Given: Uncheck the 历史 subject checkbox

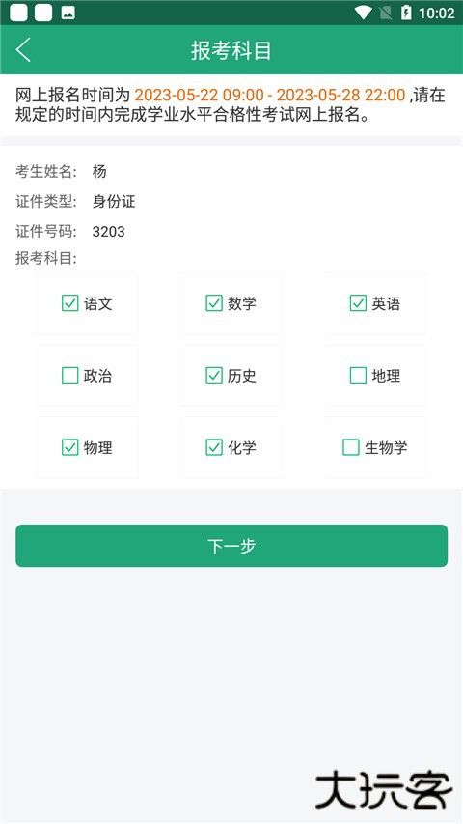Looking at the screenshot, I should (x=213, y=375).
